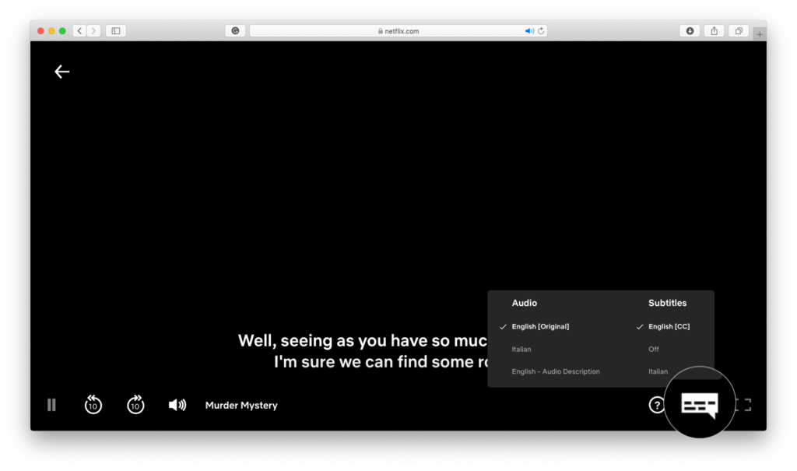Screen dimensions: 797x471
Task: Turn subtitles Off
Action: click(654, 350)
